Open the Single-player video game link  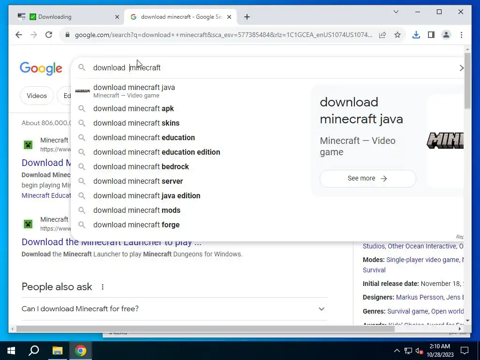[x=423, y=260]
